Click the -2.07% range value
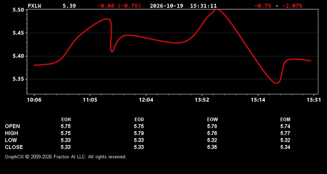The image size is (327, 174). click(x=292, y=6)
